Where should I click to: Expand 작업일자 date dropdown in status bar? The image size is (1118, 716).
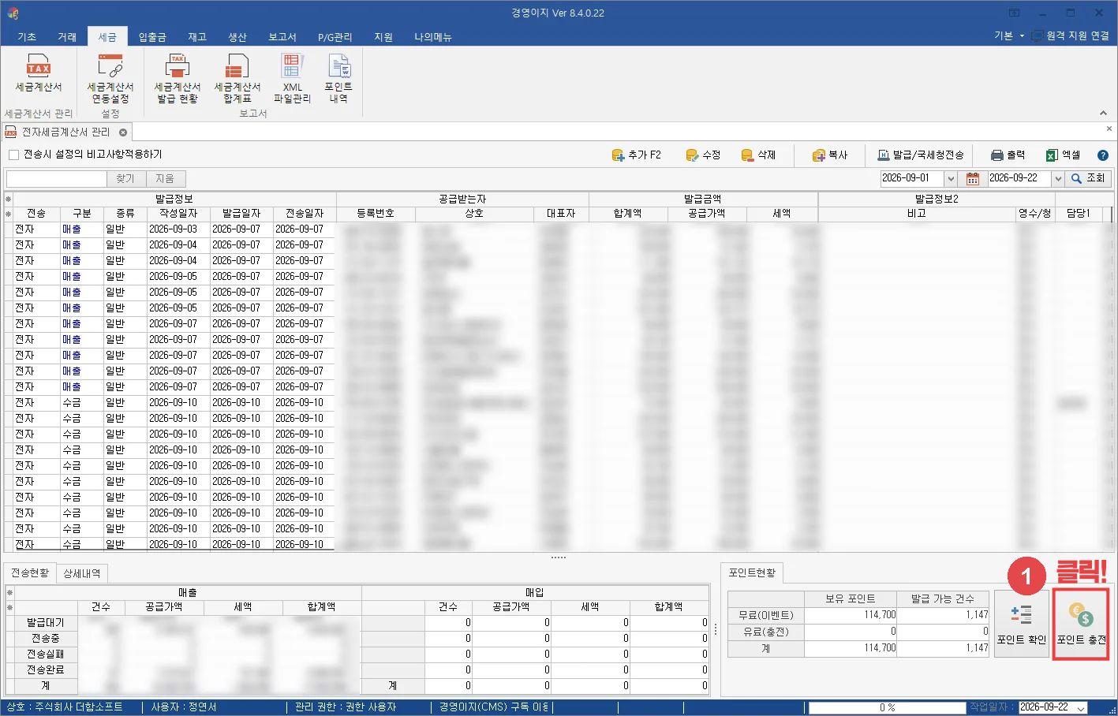[1081, 708]
